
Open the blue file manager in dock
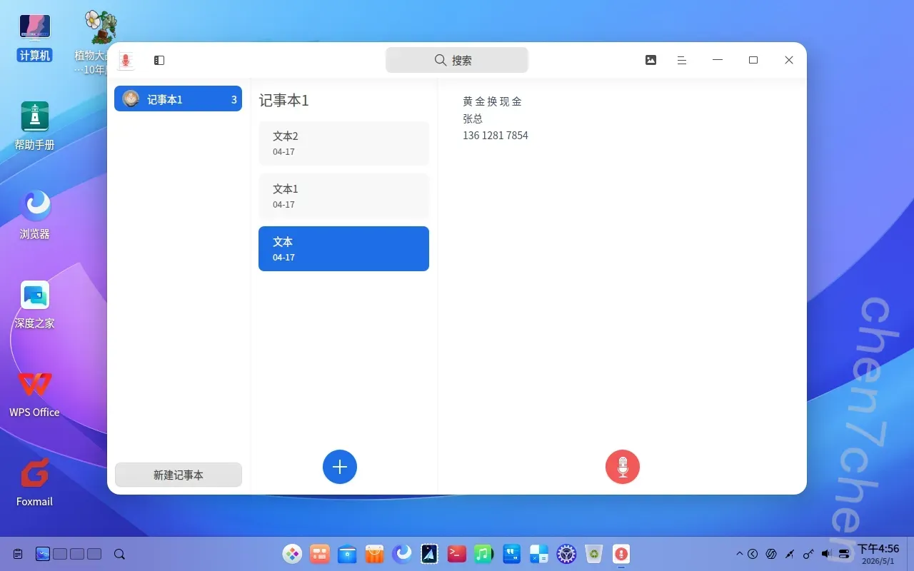point(347,554)
